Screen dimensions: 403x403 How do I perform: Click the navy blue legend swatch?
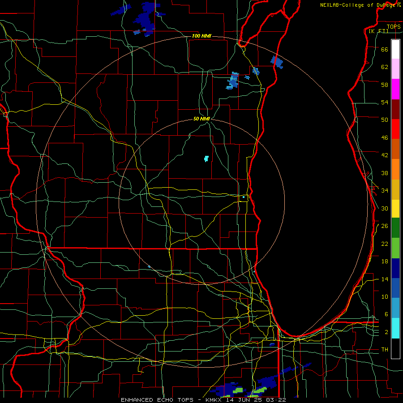coord(395,268)
